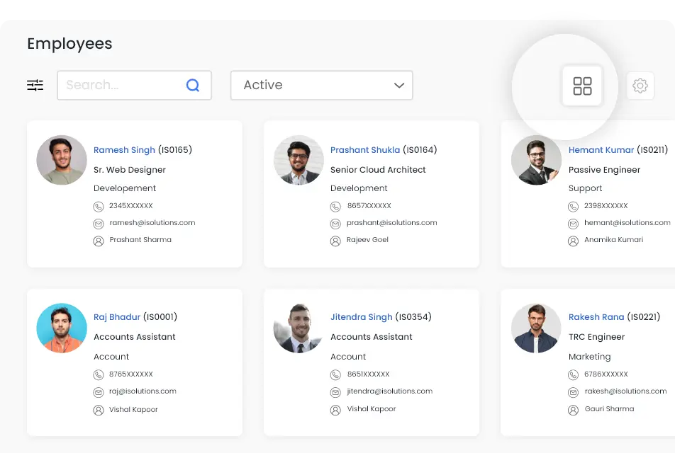Open Ramesh Singh's profile link
675x453 pixels.
(x=124, y=150)
